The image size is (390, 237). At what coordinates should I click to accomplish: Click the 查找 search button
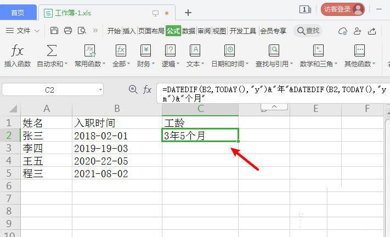point(308,31)
